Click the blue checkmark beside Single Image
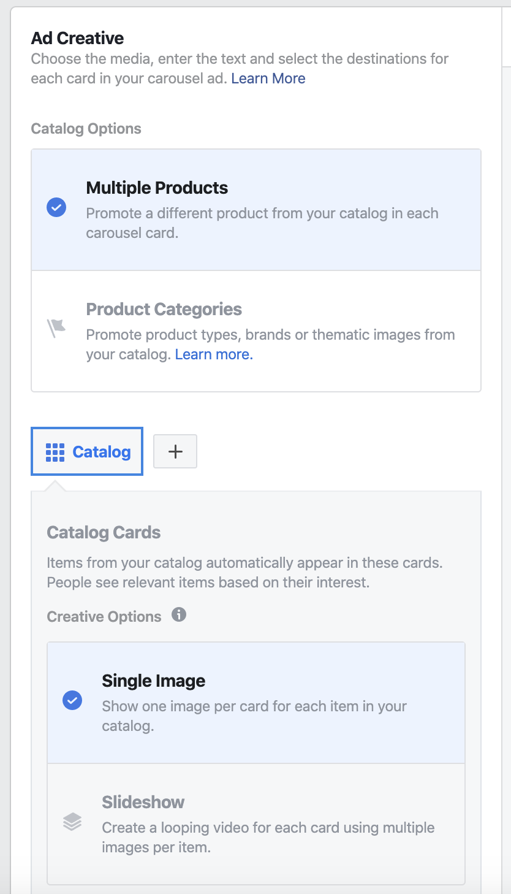The image size is (511, 894). point(72,700)
